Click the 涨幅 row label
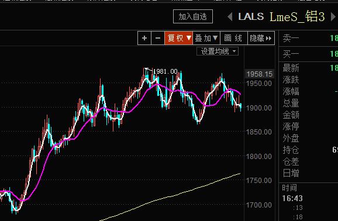The height and width of the screenshot is (221, 338). (x=291, y=91)
